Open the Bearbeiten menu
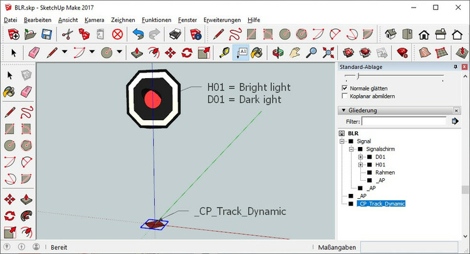Screen dimensions: 470x254 [x=38, y=20]
